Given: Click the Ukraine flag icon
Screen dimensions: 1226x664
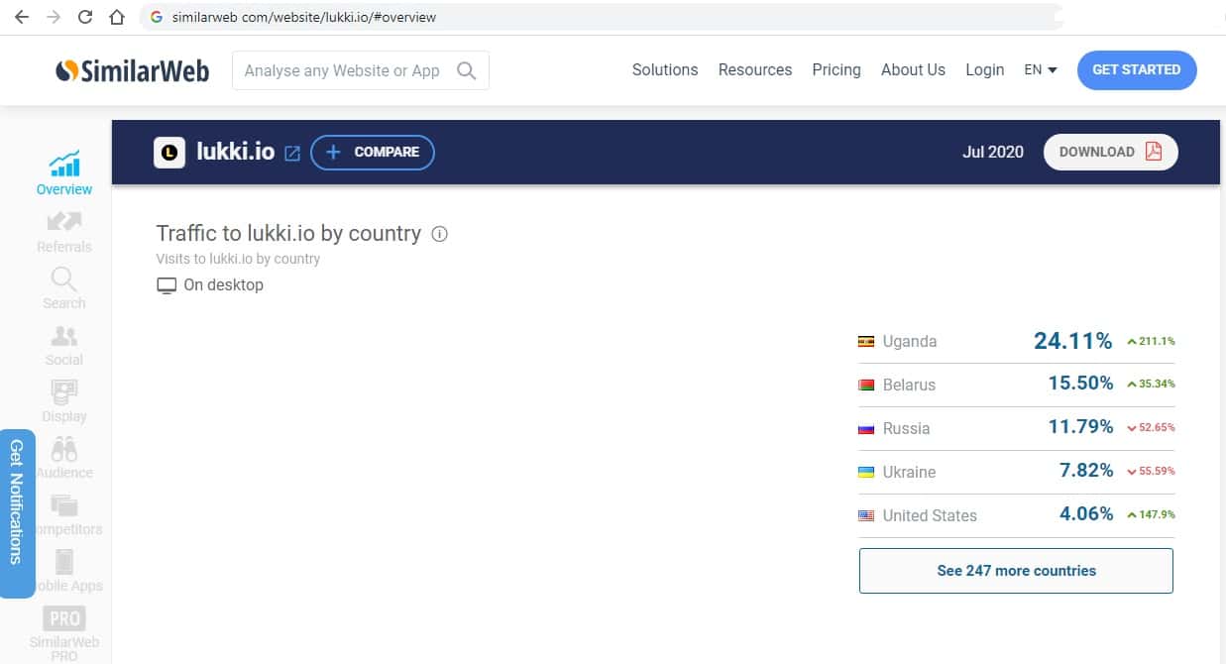Looking at the screenshot, I should pyautogui.click(x=866, y=472).
